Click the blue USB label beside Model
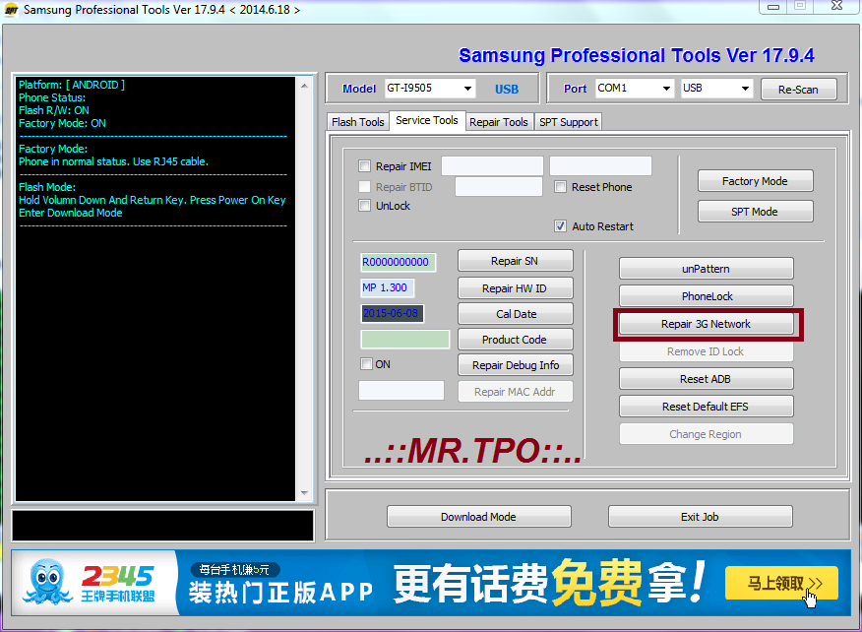 (507, 90)
